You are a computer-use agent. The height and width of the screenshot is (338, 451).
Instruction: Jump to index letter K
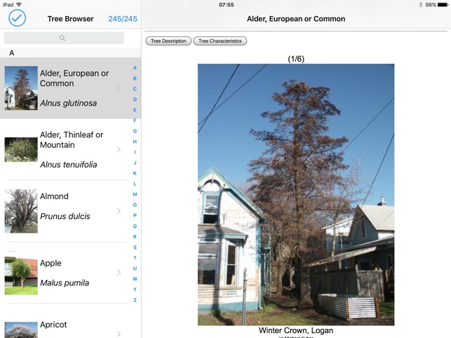(x=135, y=173)
